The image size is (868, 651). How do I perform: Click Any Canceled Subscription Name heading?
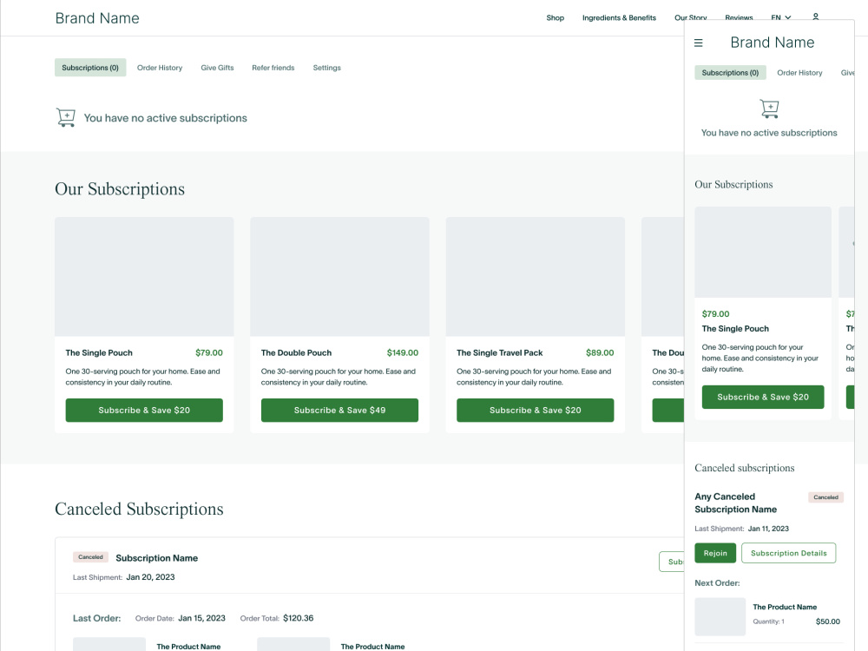pos(735,503)
